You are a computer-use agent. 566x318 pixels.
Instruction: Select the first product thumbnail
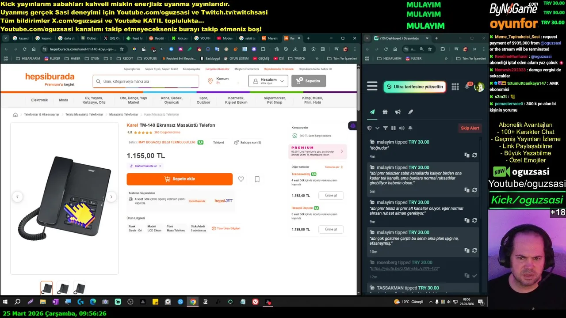pyautogui.click(x=46, y=288)
